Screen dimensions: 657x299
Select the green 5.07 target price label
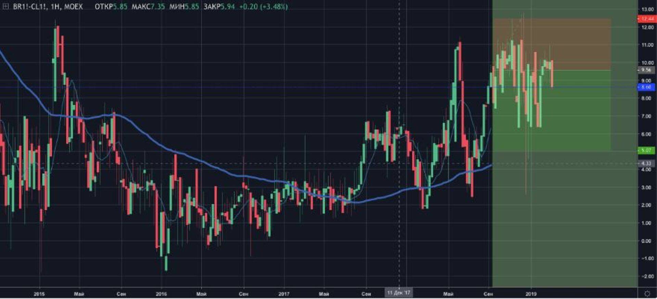646,150
